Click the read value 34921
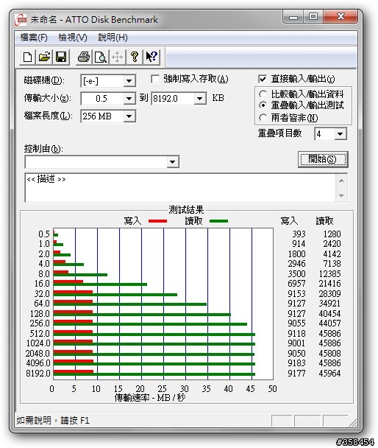This screenshot has width=378, height=448. (x=329, y=304)
